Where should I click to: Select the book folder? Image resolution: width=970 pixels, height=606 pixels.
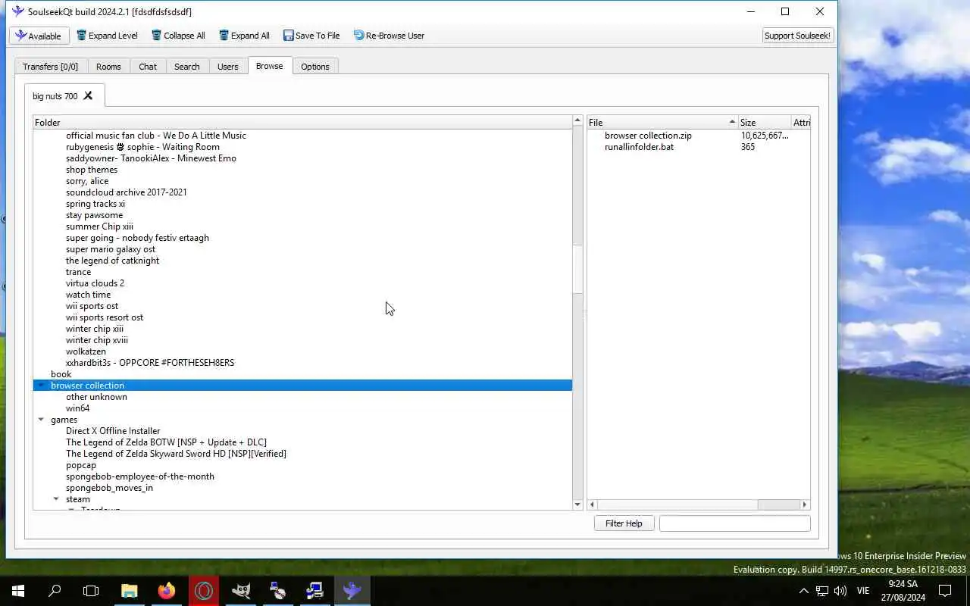[x=61, y=374]
